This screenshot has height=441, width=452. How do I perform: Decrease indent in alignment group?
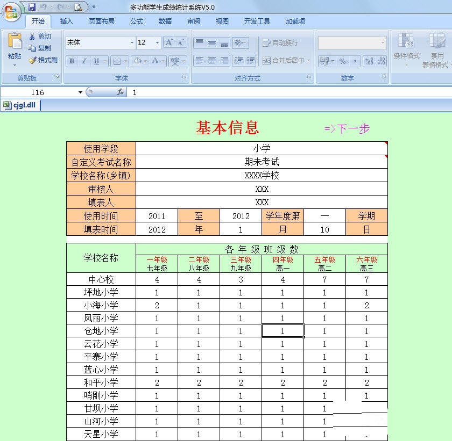point(238,60)
